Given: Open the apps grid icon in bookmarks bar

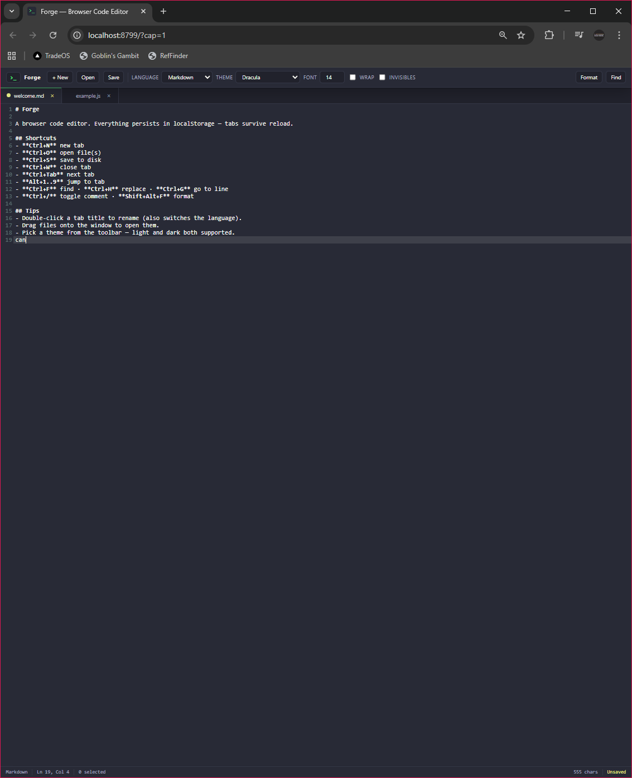Looking at the screenshot, I should point(12,56).
